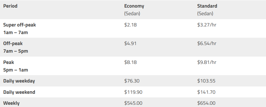266x107 pixels.
Task: Select the Economy (Sedan) column header
Action: point(134,10)
